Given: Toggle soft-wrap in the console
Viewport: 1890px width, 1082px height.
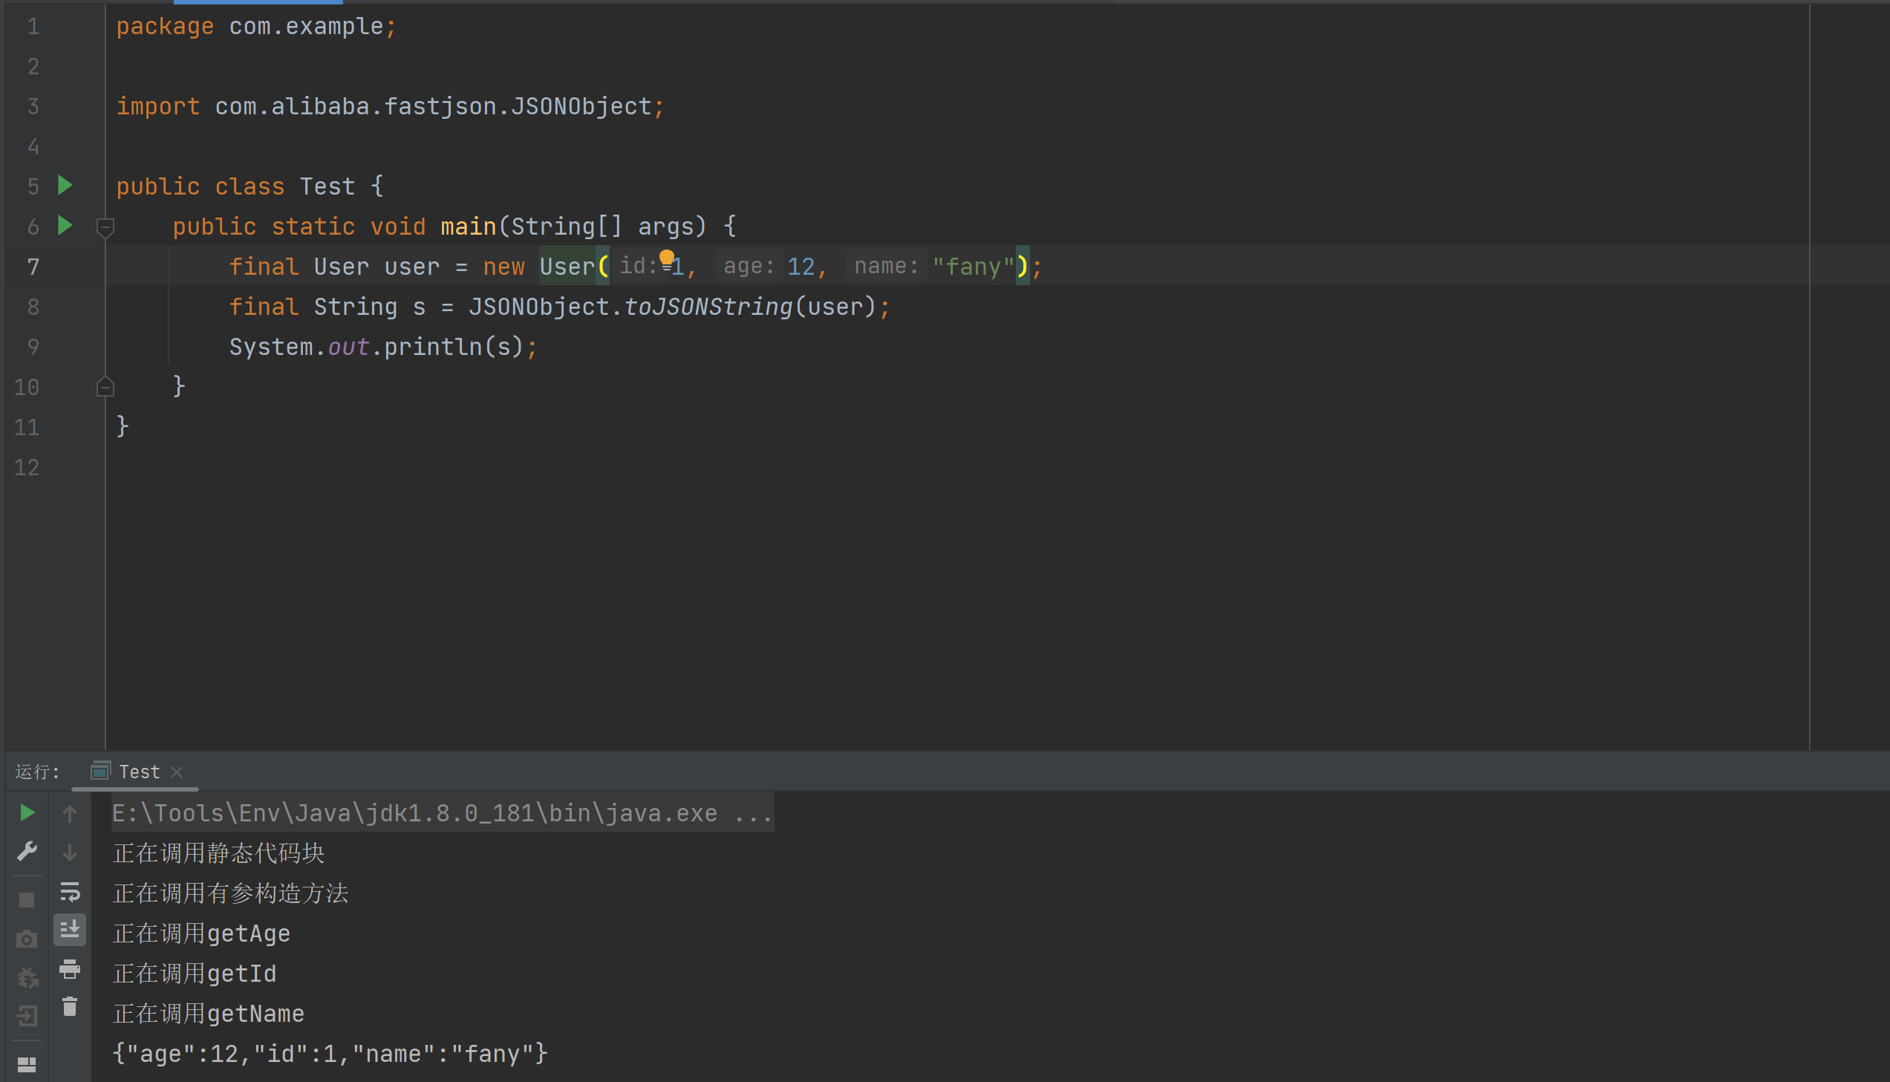Looking at the screenshot, I should [70, 891].
